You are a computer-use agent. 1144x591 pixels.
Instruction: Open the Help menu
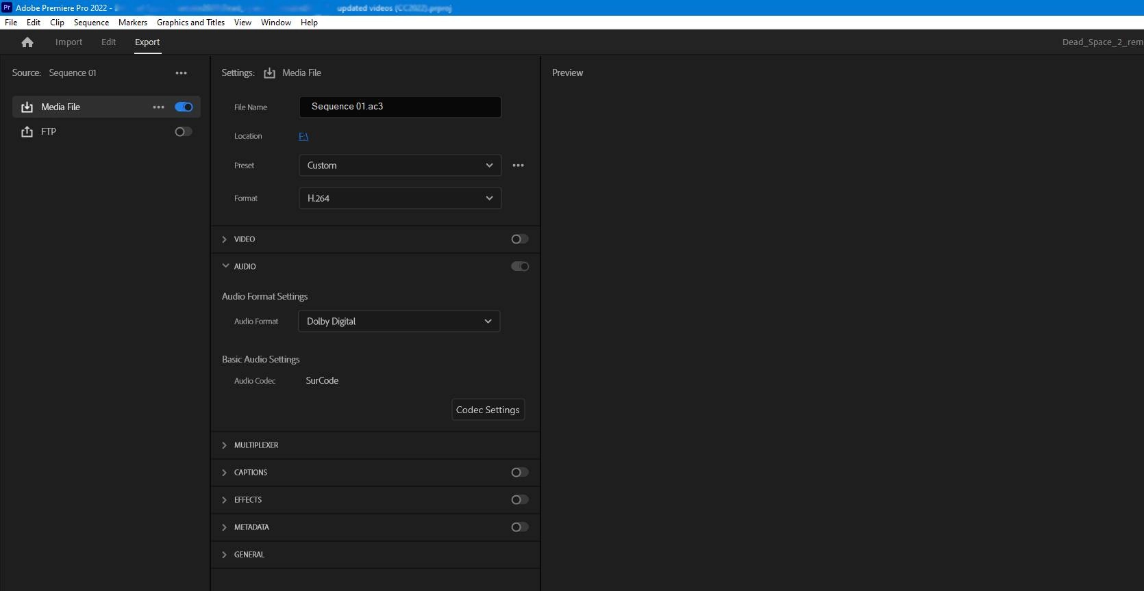pos(309,23)
